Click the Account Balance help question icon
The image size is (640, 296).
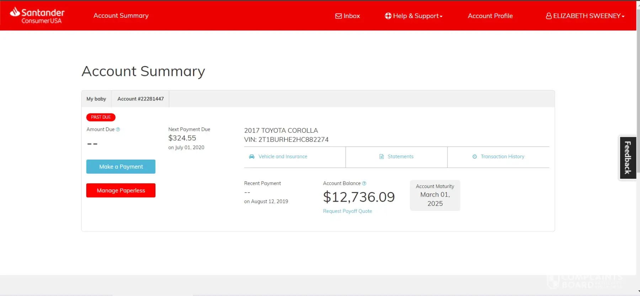tap(364, 183)
